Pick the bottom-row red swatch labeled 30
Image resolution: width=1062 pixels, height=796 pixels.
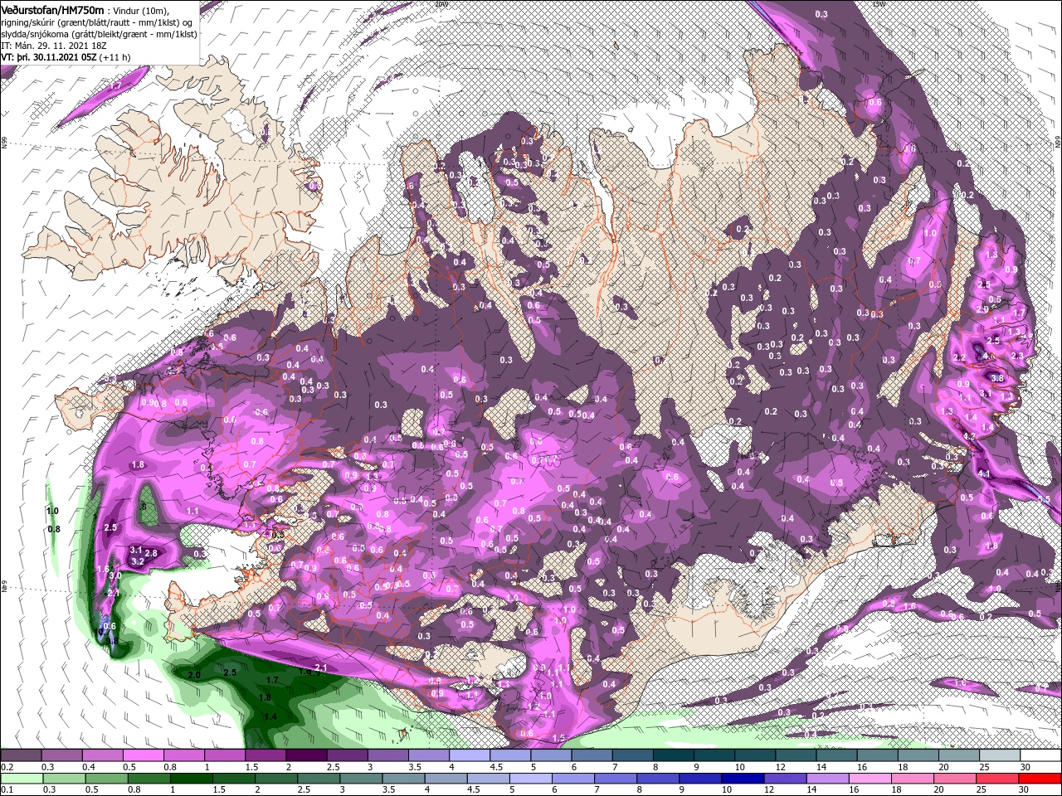pos(1040,779)
